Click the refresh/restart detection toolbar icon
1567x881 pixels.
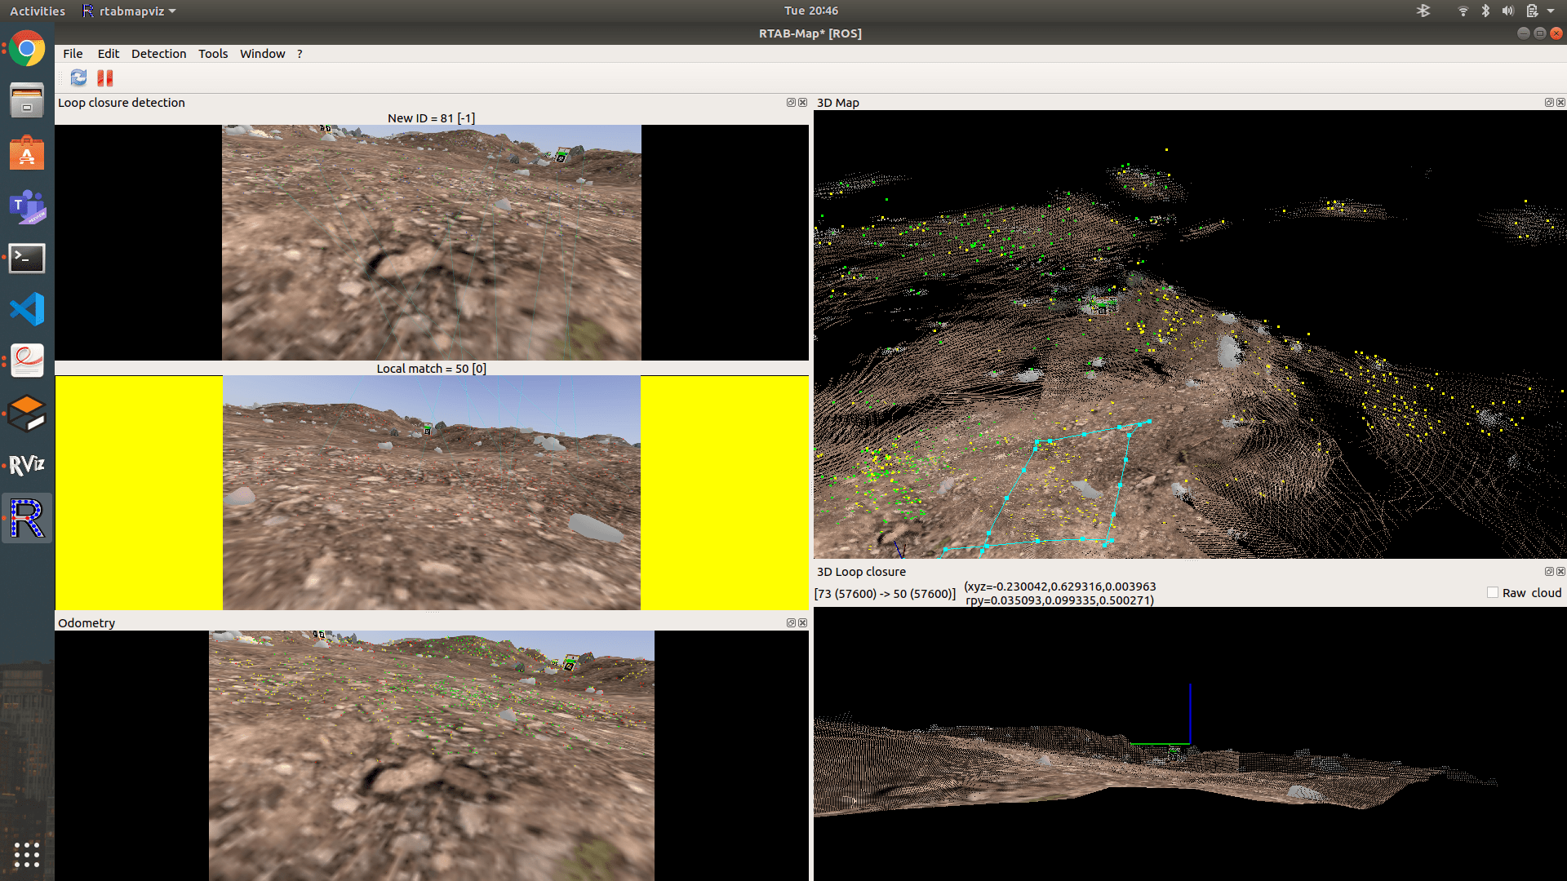click(x=78, y=77)
